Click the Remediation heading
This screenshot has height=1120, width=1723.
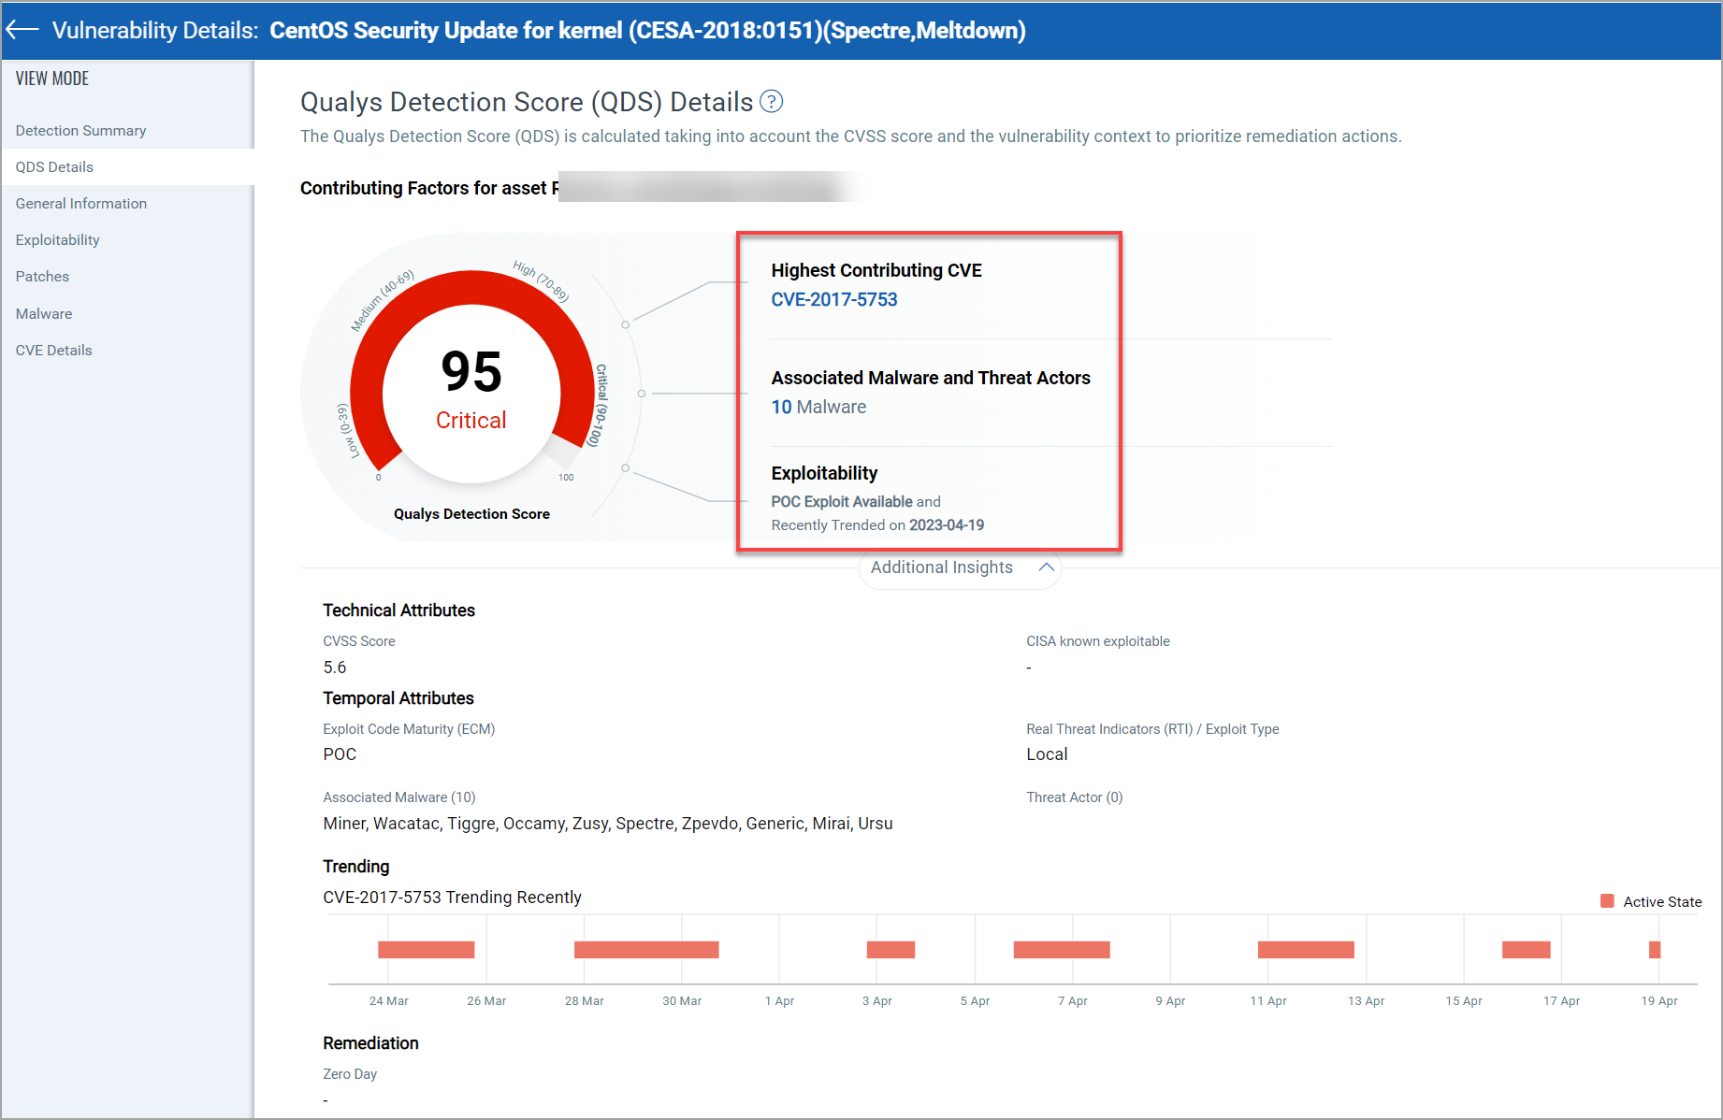[x=370, y=1043]
